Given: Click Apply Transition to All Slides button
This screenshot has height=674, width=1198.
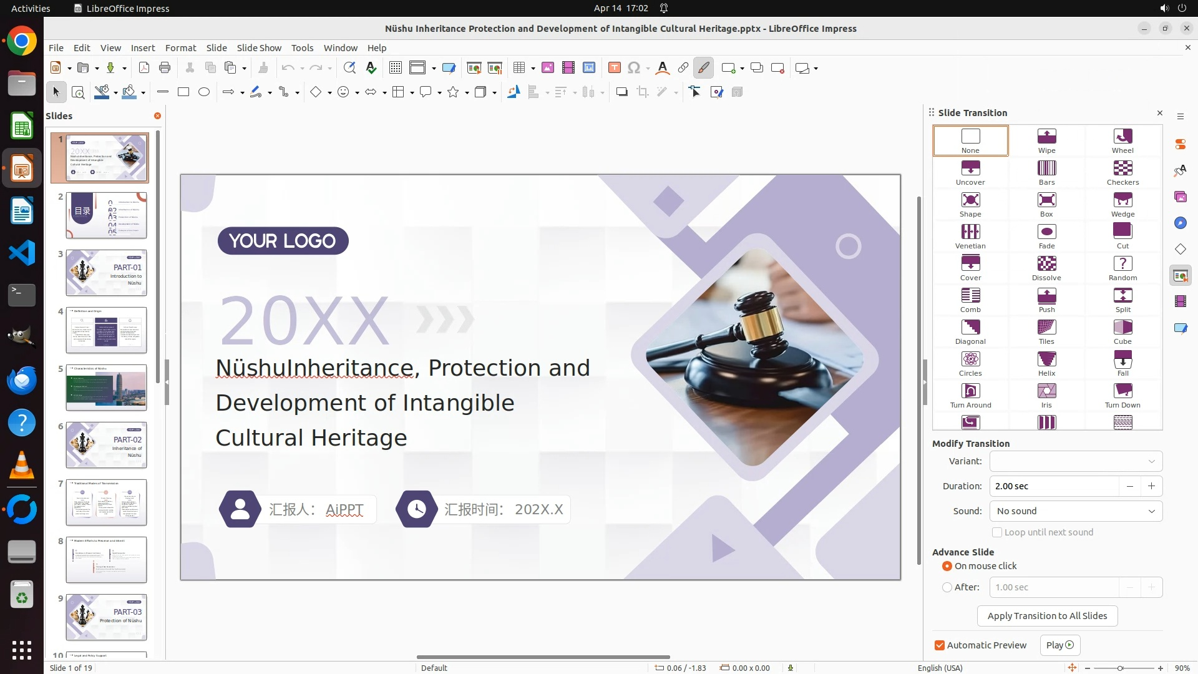Looking at the screenshot, I should (1047, 616).
